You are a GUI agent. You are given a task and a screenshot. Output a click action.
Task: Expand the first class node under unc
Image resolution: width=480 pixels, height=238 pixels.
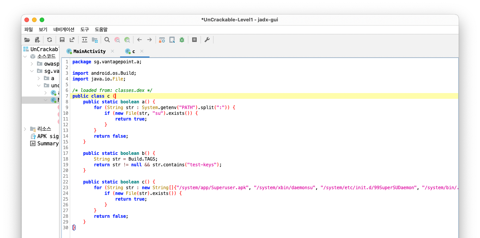(46, 93)
